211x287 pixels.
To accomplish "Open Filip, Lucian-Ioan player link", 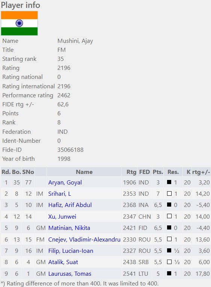I will [71, 251].
